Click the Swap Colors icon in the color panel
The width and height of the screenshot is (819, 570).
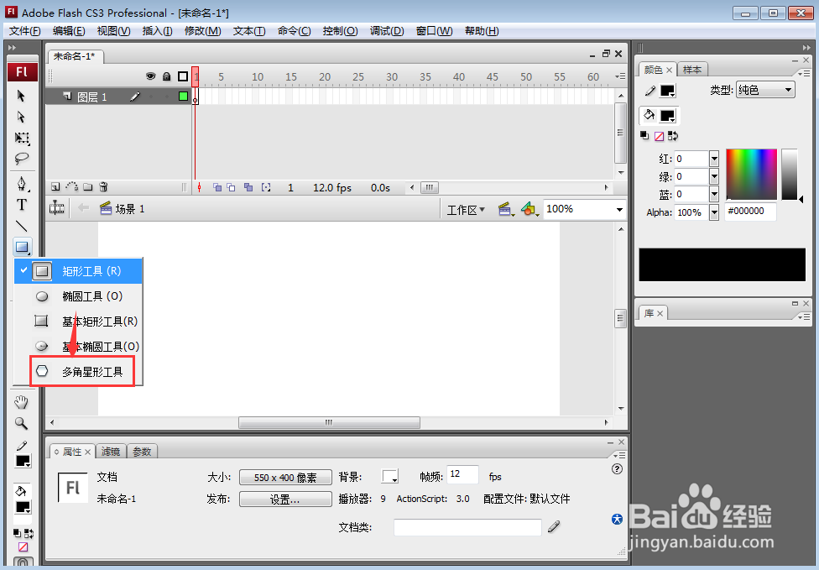pos(673,136)
